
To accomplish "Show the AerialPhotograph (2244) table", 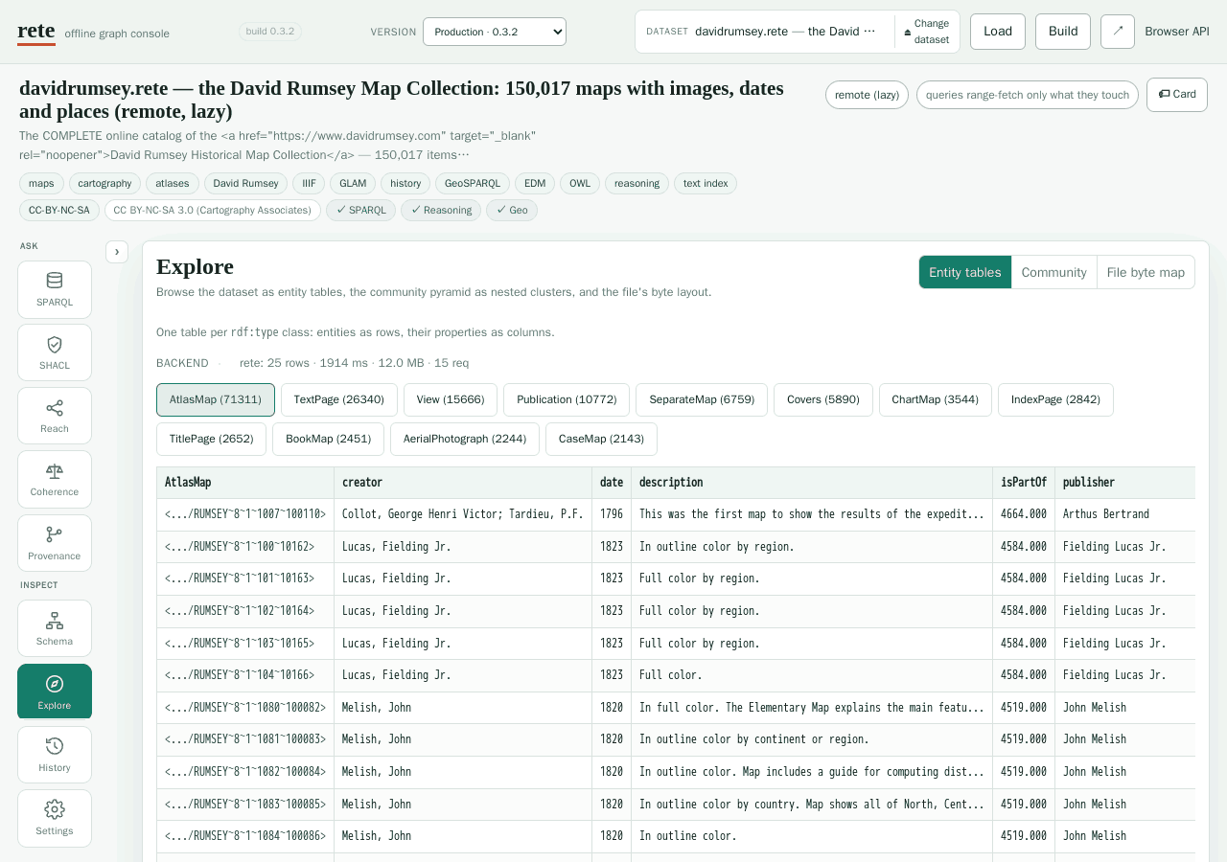I will click(x=465, y=439).
